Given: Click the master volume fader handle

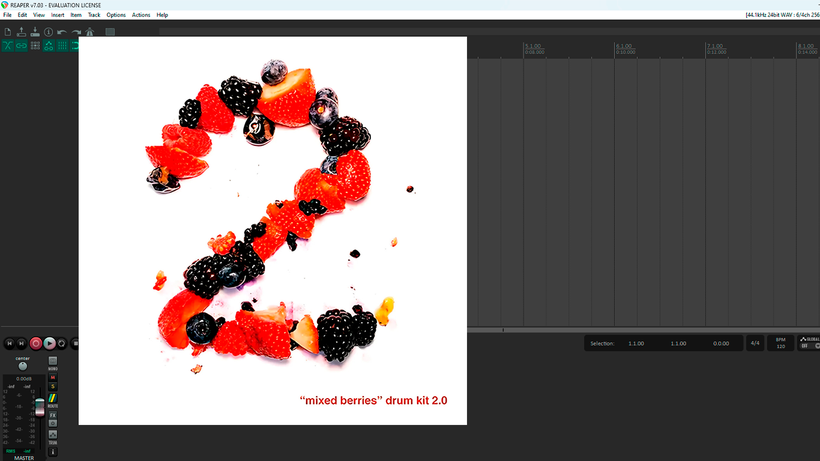Looking at the screenshot, I should click(40, 407).
